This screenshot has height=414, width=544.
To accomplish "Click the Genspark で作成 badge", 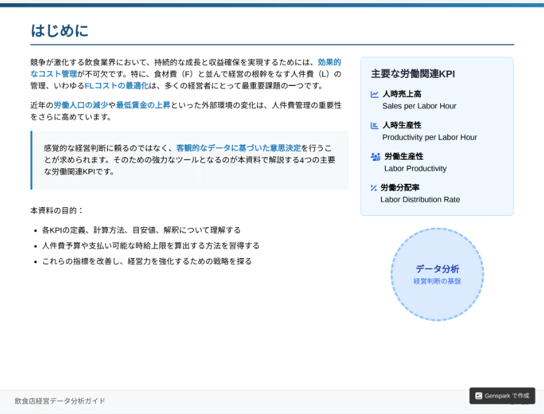I will (x=502, y=395).
